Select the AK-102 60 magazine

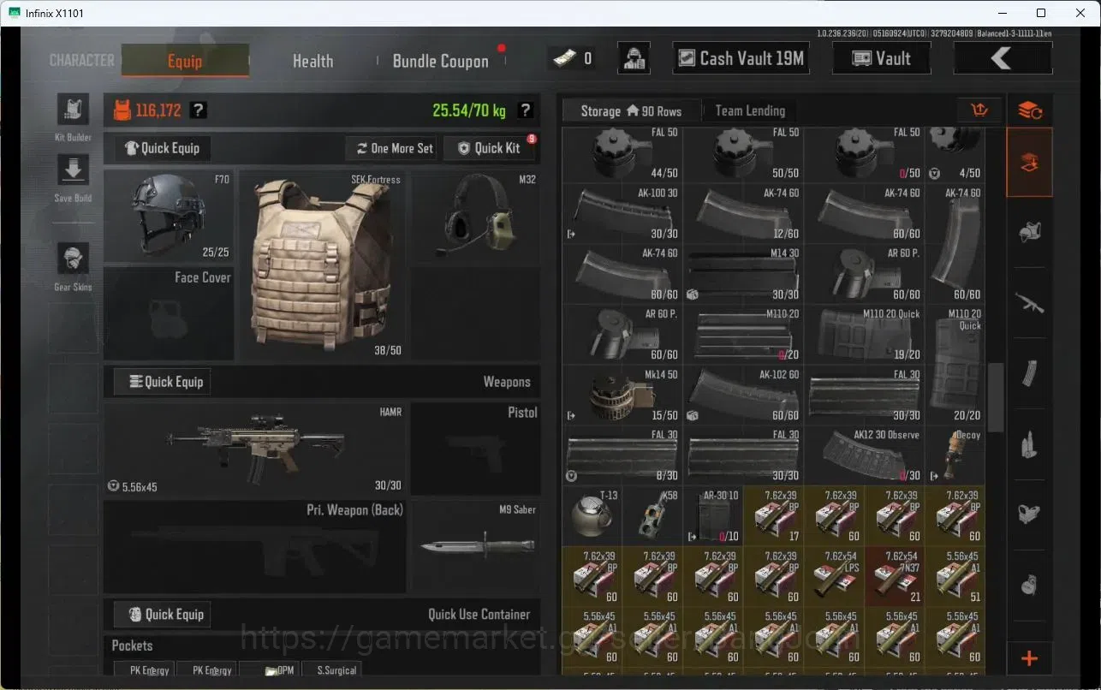[743, 395]
